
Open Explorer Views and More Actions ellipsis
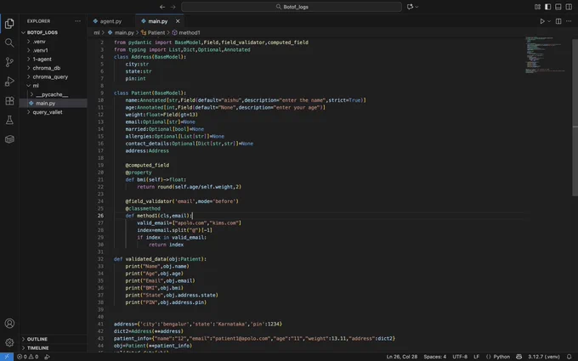pos(78,21)
